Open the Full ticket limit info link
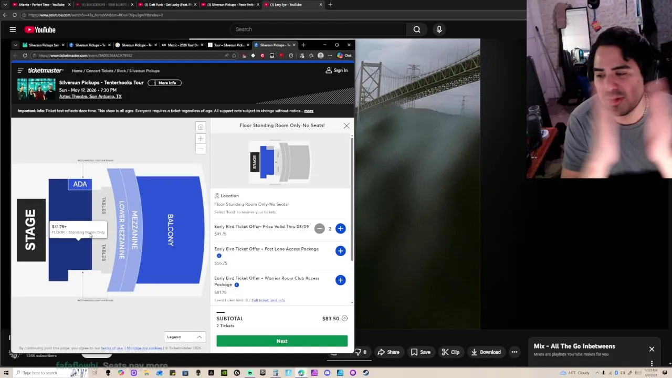672x378 pixels. point(268,300)
